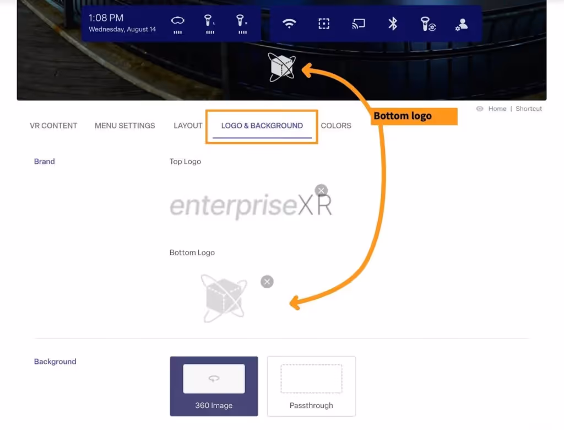This screenshot has width=564, height=430.
Task: Open the user admin settings icon
Action: pyautogui.click(x=462, y=24)
